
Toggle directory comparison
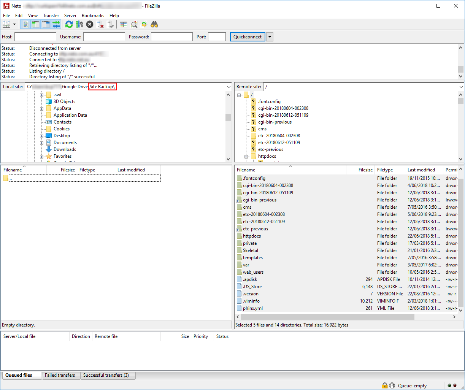point(134,24)
